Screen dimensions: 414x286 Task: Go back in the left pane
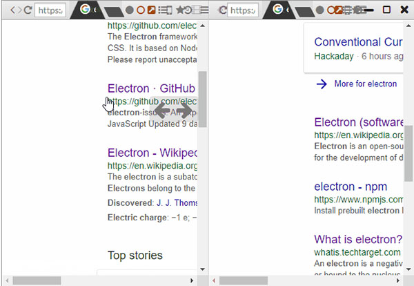12,10
